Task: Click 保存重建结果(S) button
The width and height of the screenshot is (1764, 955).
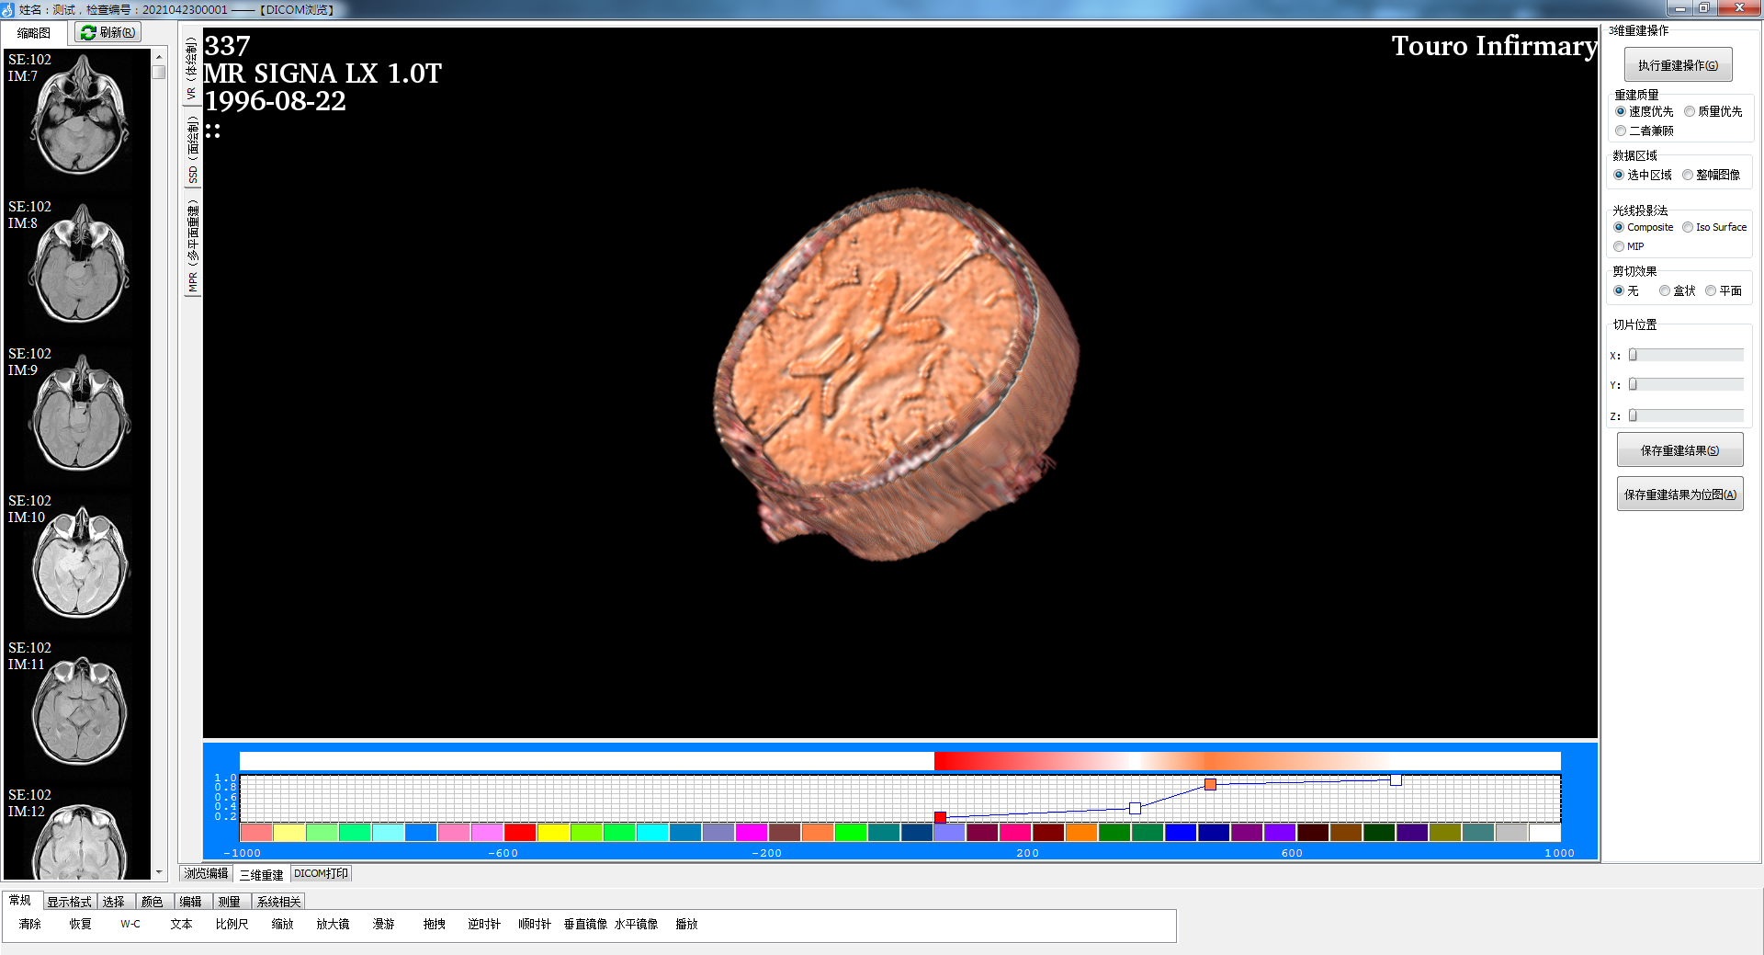Action: (x=1679, y=450)
